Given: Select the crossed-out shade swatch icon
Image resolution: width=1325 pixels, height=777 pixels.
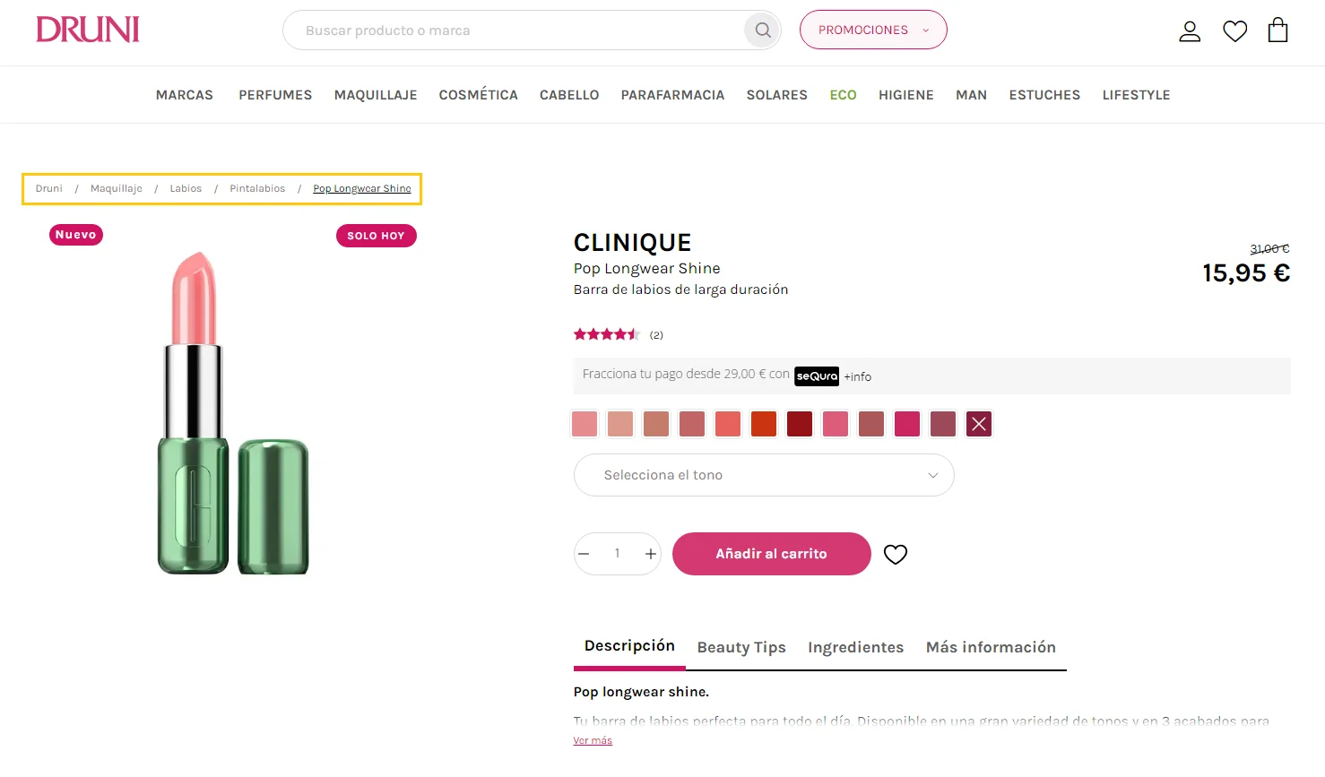Looking at the screenshot, I should click(978, 423).
